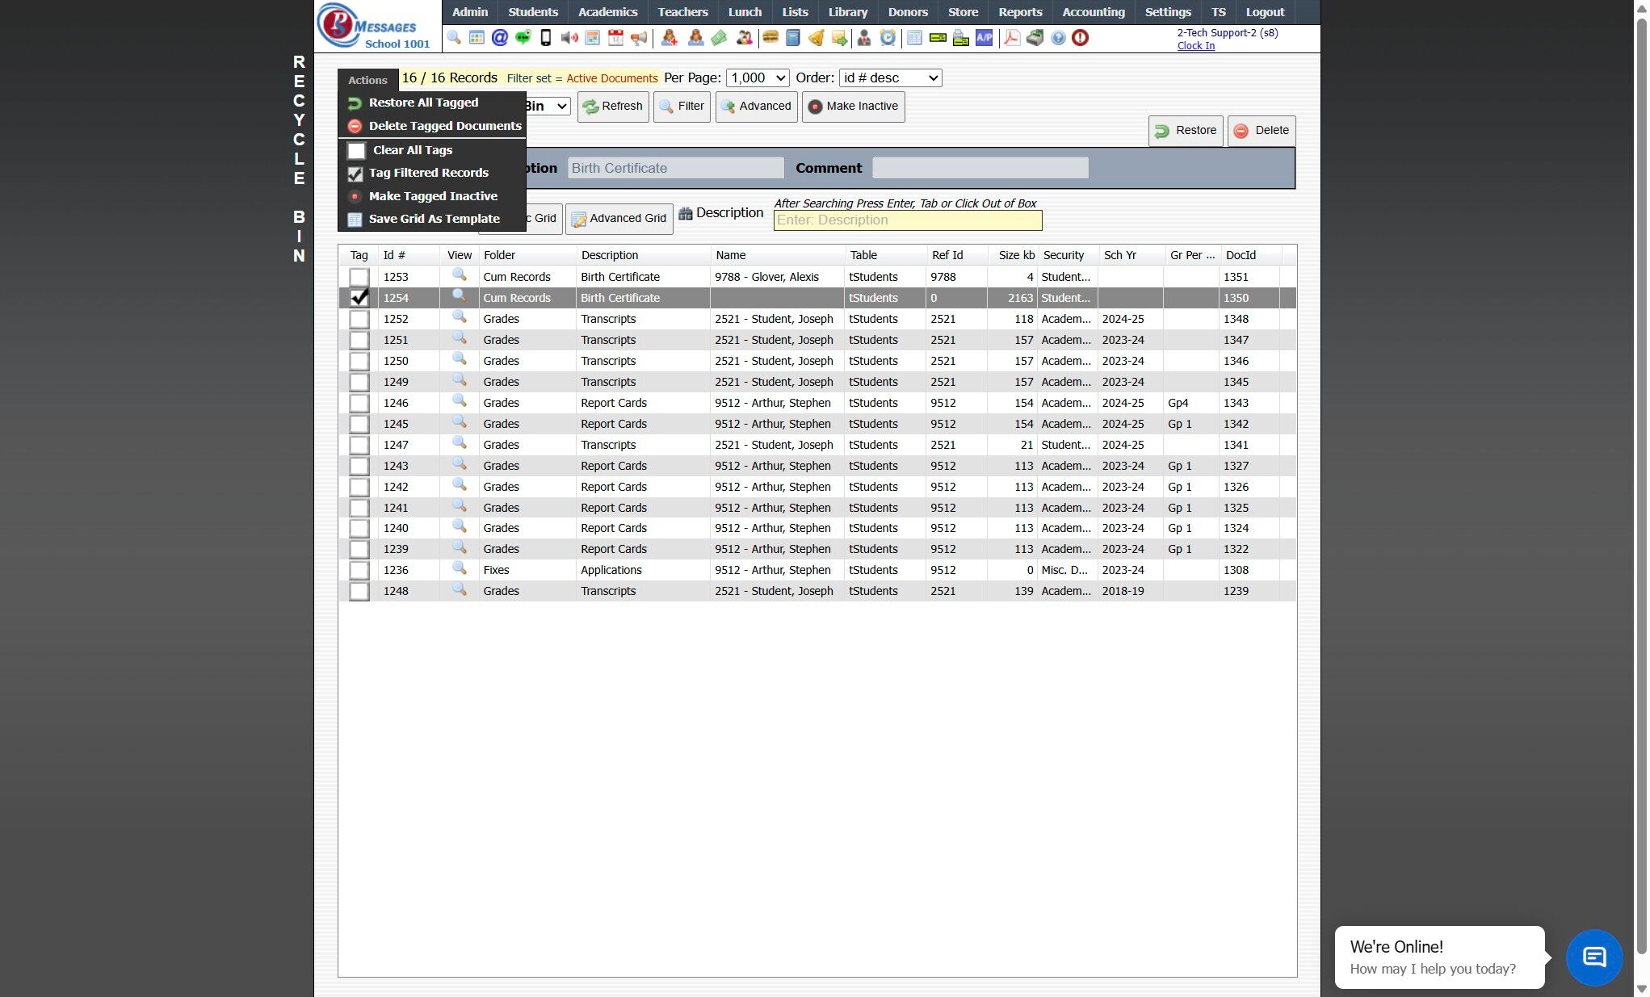The image size is (1650, 997).
Task: Untag the checked record 1254
Action: pos(359,298)
